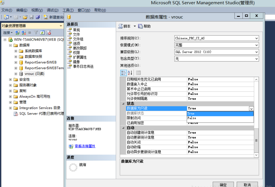275x187 pixels.
Task: Open the 调试(D) menu
Action: click(x=53, y=10)
